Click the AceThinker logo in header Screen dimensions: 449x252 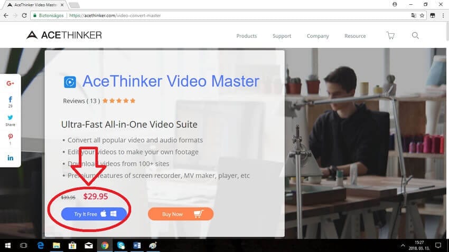[64, 35]
